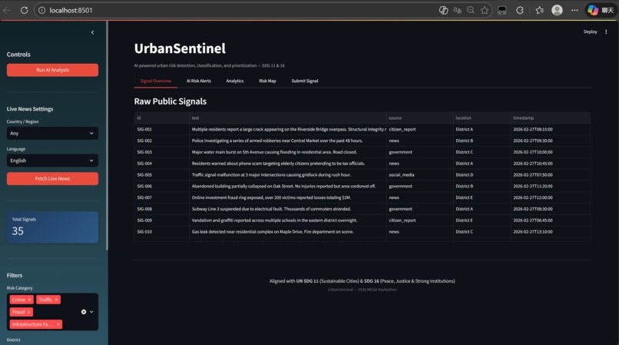Sort table by the text column header
Image resolution: width=619 pixels, height=345 pixels.
click(287, 118)
